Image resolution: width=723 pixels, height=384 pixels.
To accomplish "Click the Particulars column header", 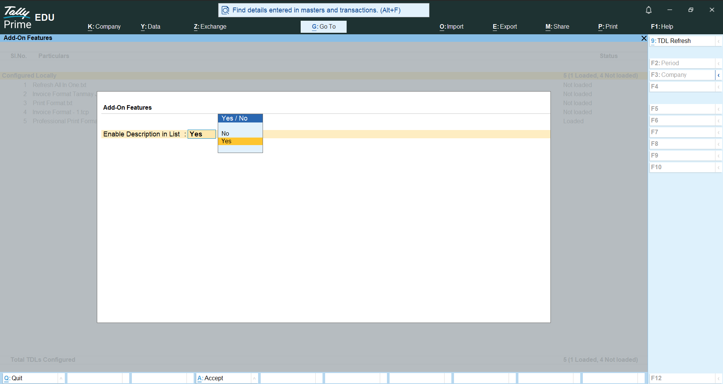I will click(x=53, y=56).
